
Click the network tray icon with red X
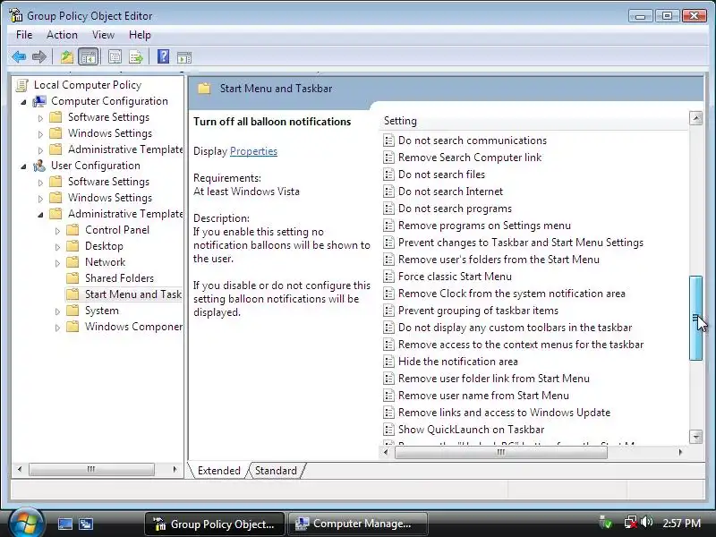(630, 522)
